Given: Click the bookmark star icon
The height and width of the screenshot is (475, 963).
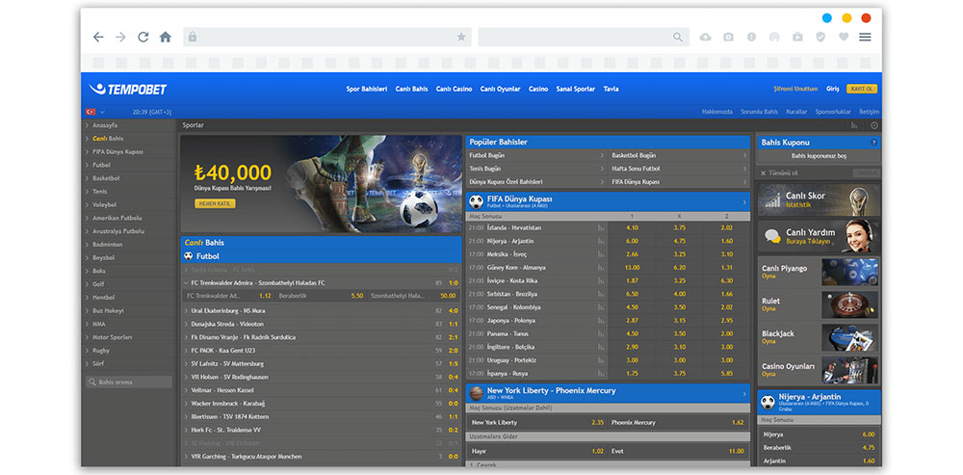Looking at the screenshot, I should [461, 37].
